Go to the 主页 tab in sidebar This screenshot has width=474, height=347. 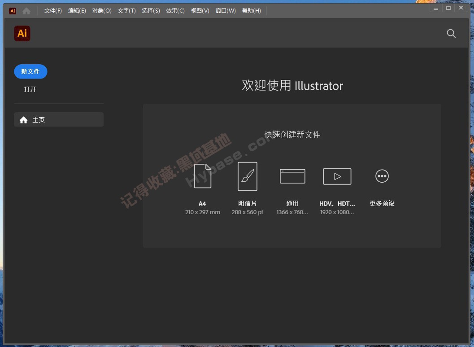pyautogui.click(x=59, y=119)
